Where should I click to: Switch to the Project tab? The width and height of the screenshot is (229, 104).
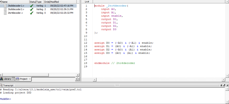coord(23,79)
